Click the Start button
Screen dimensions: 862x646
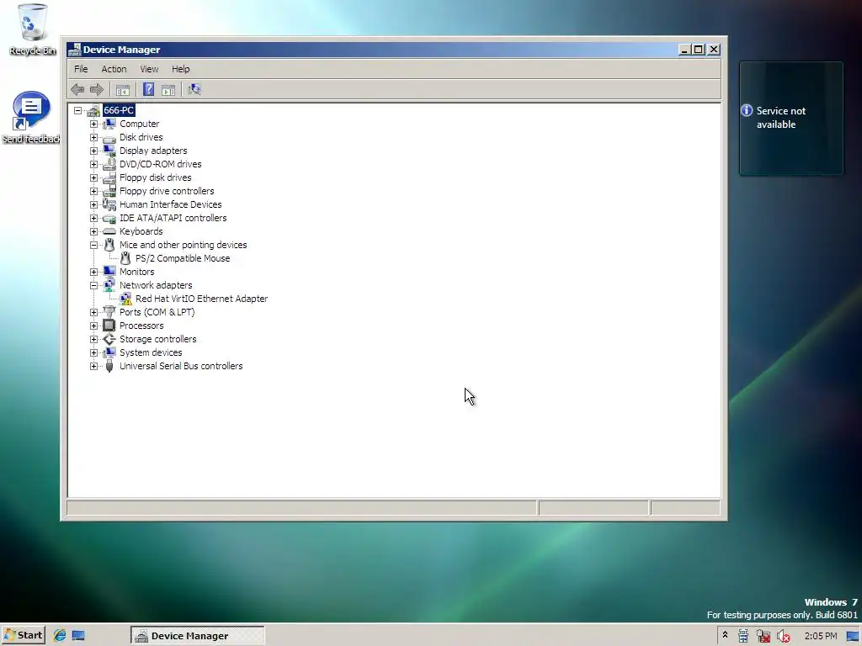[x=23, y=636]
